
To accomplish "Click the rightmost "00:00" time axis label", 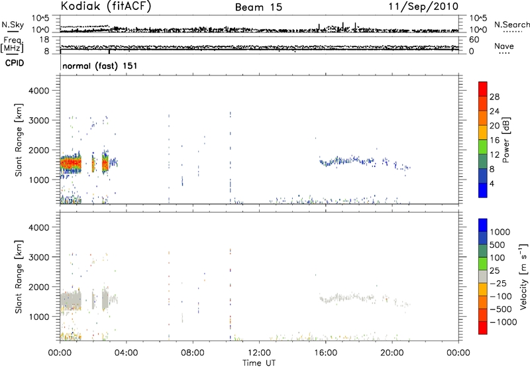I will coord(458,353).
